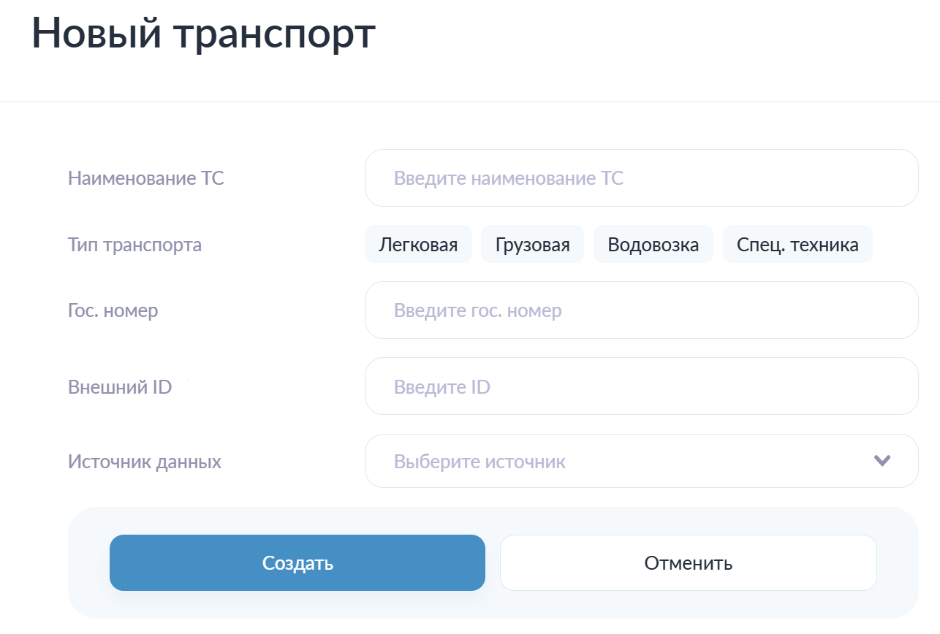Click the 'Наименование ТС' label

click(x=146, y=178)
